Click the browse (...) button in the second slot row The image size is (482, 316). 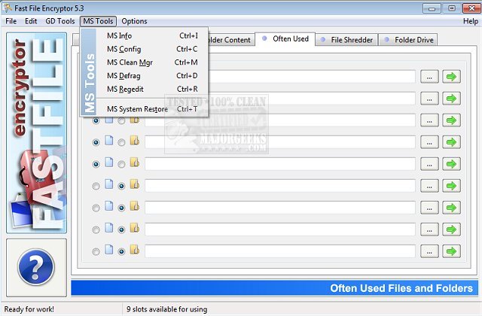tap(429, 99)
